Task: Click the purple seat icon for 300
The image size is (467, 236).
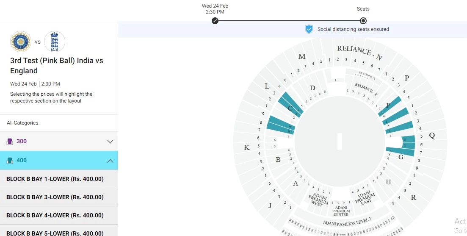Action: pyautogui.click(x=10, y=142)
